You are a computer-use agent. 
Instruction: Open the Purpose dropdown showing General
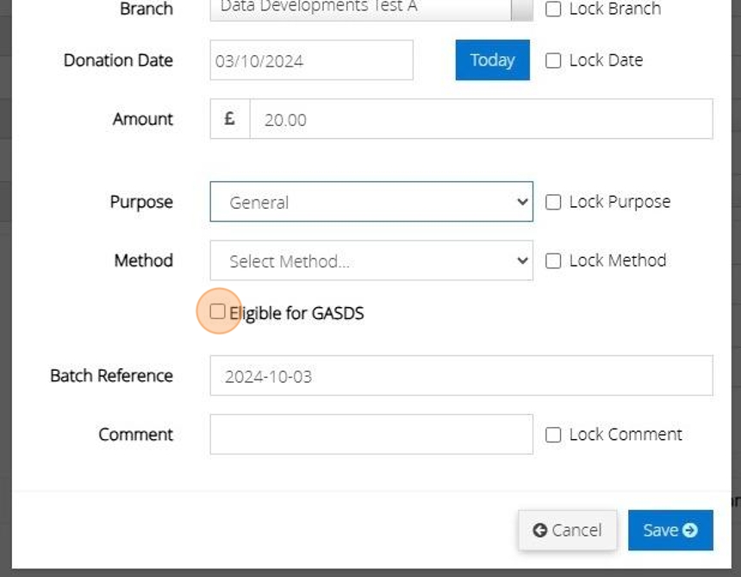point(371,202)
